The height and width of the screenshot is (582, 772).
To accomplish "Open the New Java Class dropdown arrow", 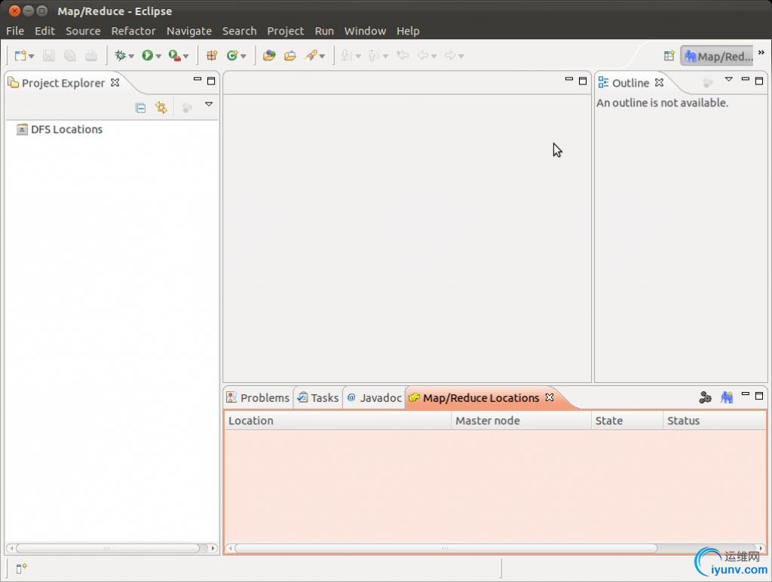I will coord(244,56).
